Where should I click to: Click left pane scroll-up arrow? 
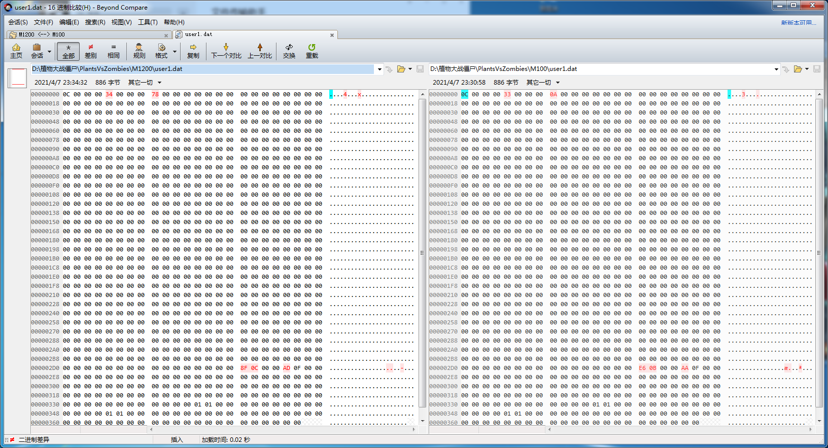(422, 94)
